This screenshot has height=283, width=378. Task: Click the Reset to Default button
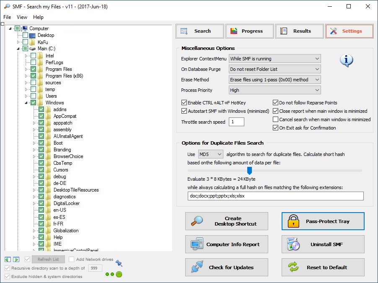point(323,267)
